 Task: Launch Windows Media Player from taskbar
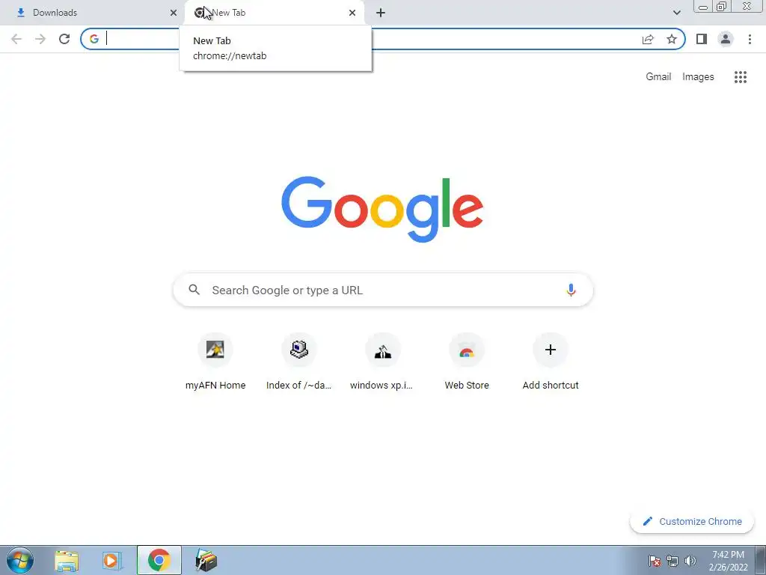(x=112, y=560)
